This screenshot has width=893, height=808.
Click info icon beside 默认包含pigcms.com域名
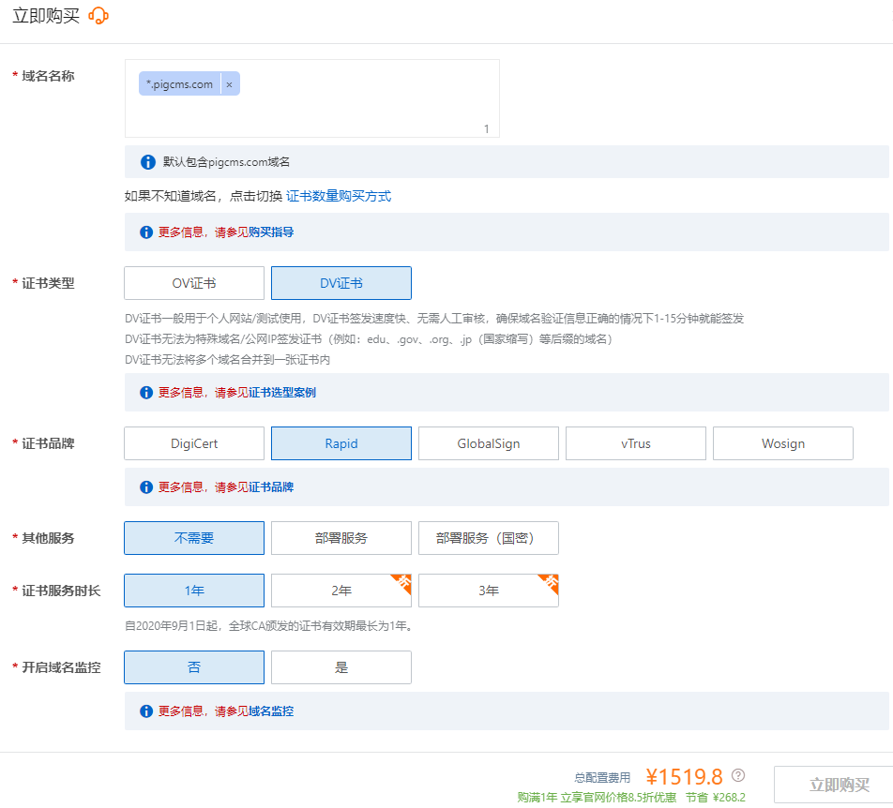[x=147, y=162]
